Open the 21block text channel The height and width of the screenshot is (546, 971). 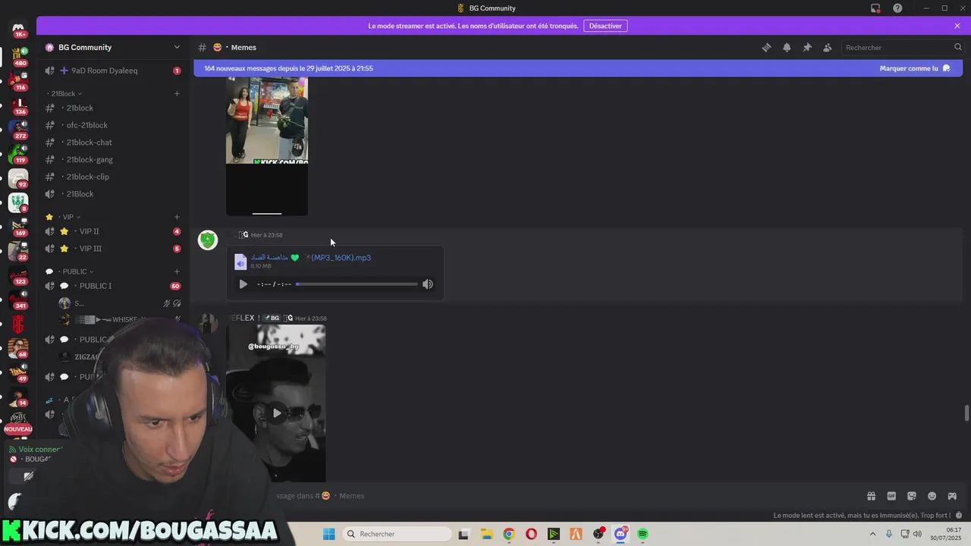coord(113,108)
